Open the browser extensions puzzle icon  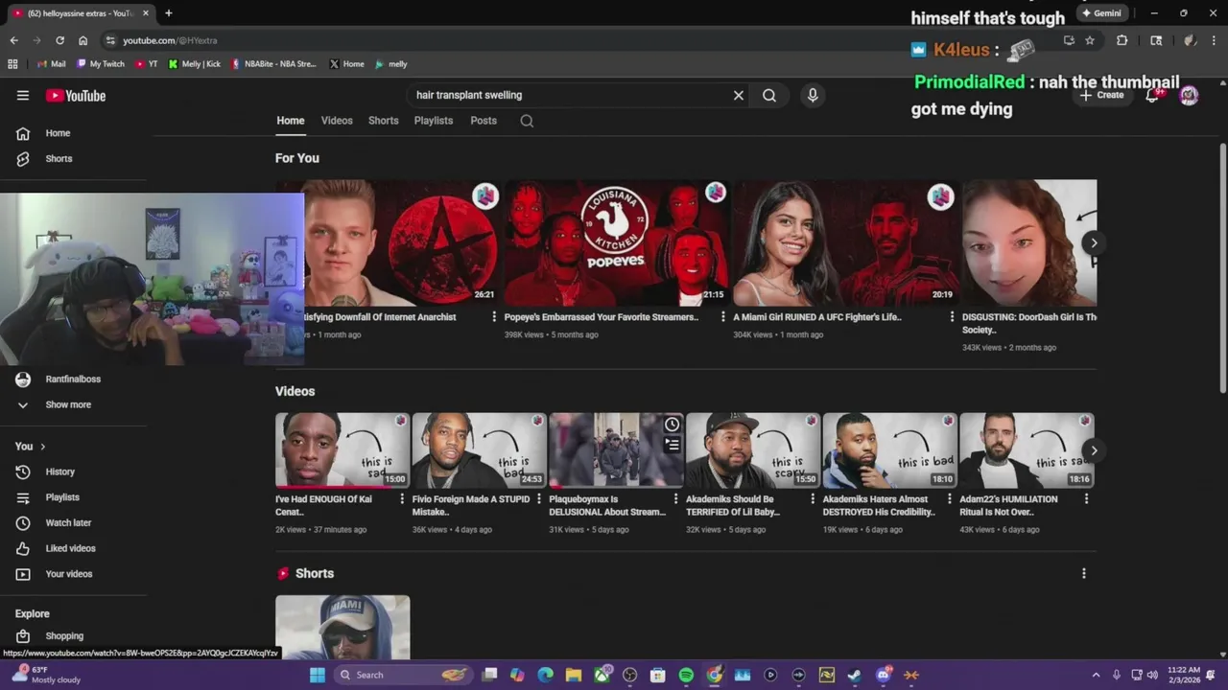pyautogui.click(x=1122, y=40)
